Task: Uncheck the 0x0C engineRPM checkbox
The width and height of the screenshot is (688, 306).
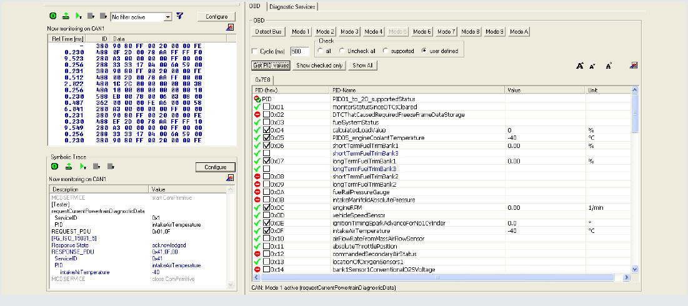Action: click(267, 207)
